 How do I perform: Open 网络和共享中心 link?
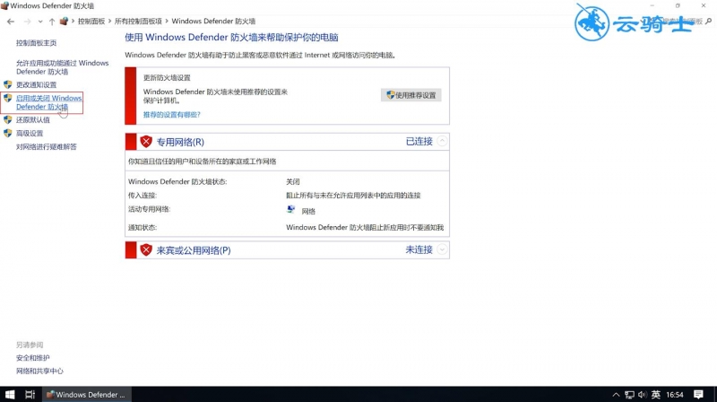click(x=39, y=371)
